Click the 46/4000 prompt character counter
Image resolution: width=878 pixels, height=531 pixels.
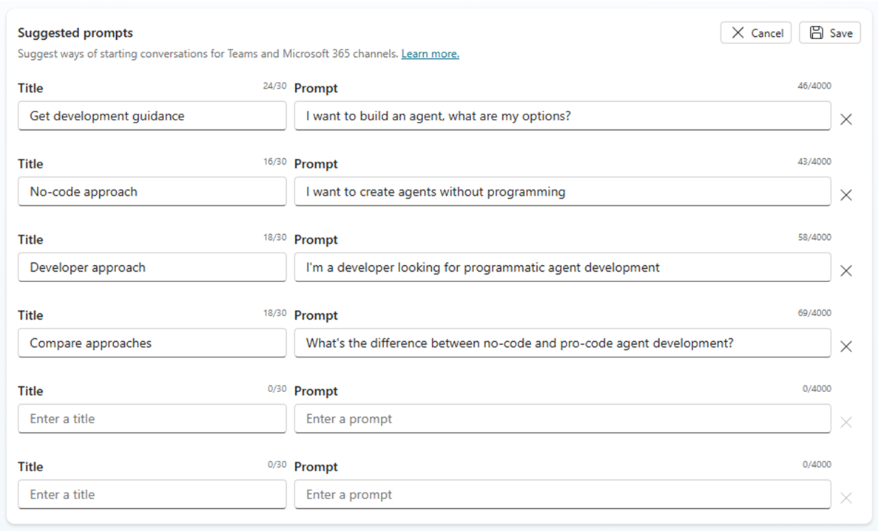(814, 86)
